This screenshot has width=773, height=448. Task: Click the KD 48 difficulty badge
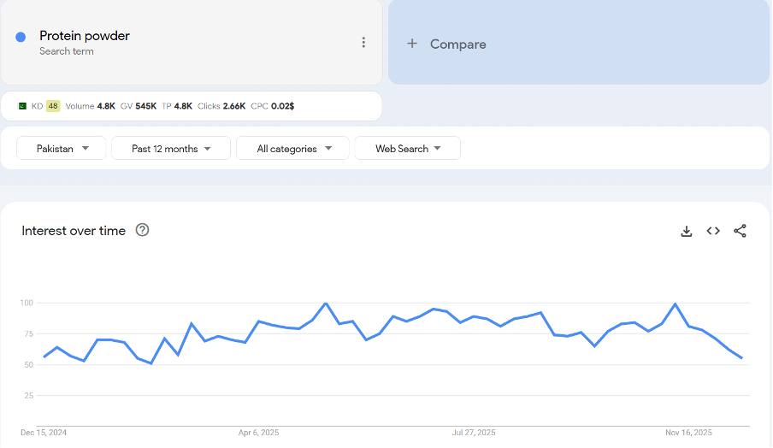pyautogui.click(x=53, y=106)
